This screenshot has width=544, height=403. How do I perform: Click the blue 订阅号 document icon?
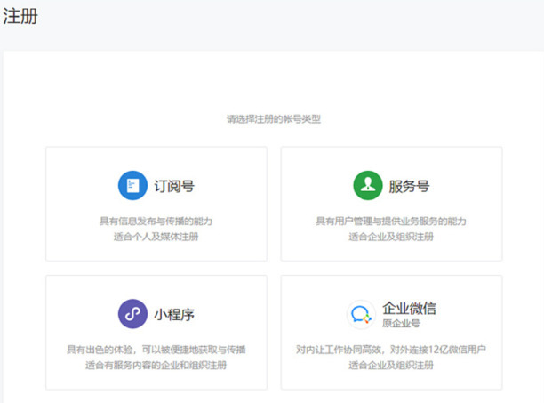click(132, 186)
